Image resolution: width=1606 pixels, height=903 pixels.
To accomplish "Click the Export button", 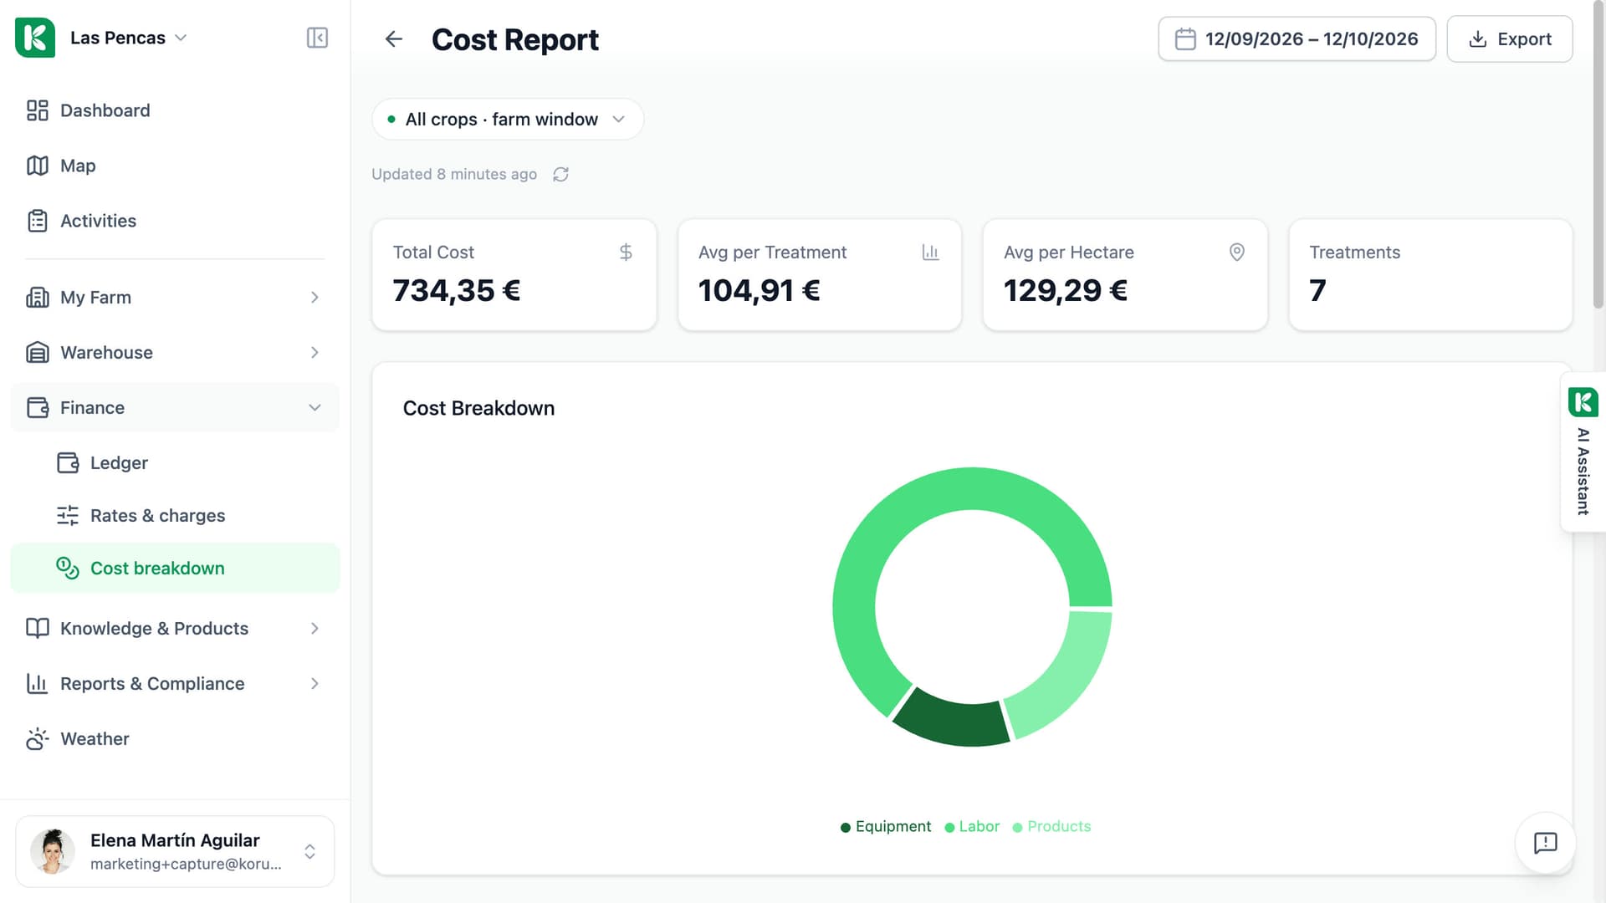I will 1510,39.
